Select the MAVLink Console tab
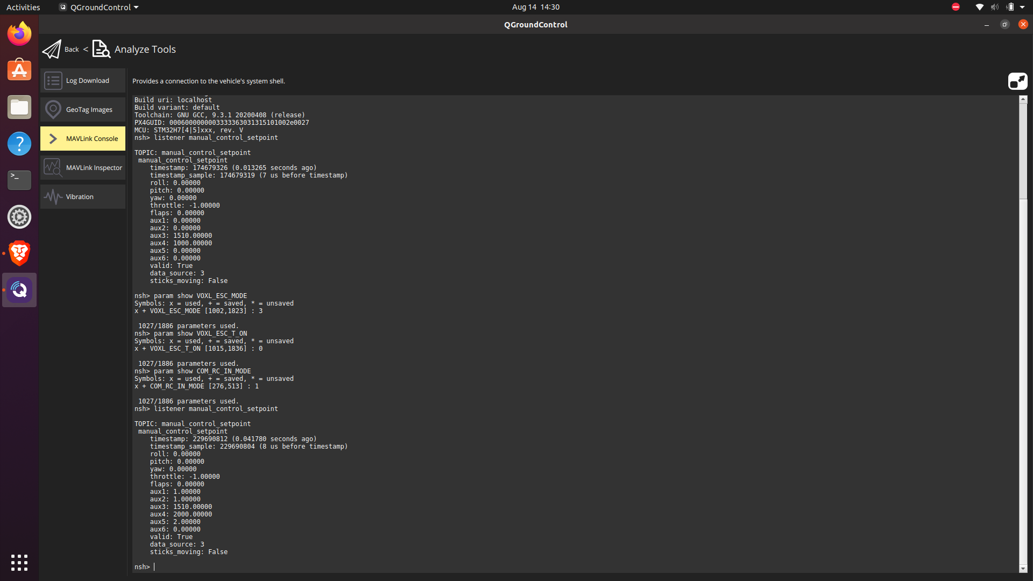1033x581 pixels. point(83,139)
